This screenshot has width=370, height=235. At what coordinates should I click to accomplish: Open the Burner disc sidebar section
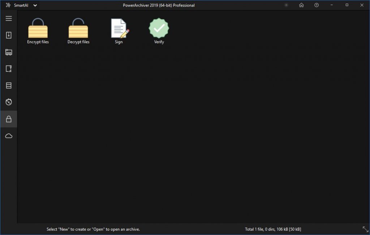coord(9,102)
